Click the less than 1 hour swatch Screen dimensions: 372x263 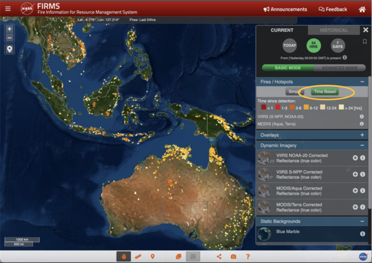[263, 107]
